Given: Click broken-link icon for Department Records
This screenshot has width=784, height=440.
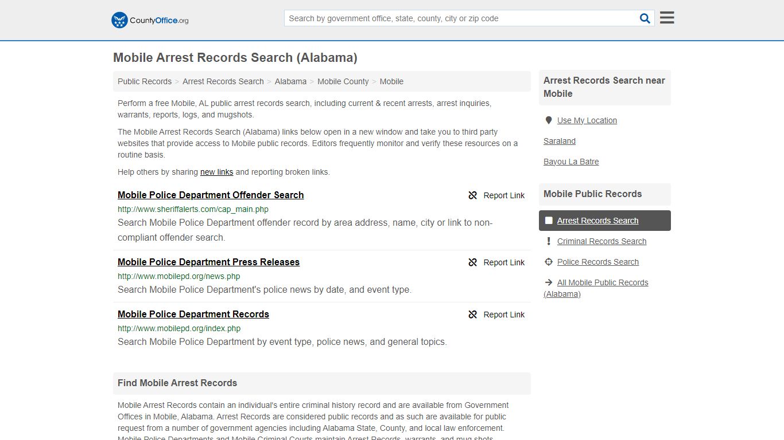Looking at the screenshot, I should coord(473,315).
